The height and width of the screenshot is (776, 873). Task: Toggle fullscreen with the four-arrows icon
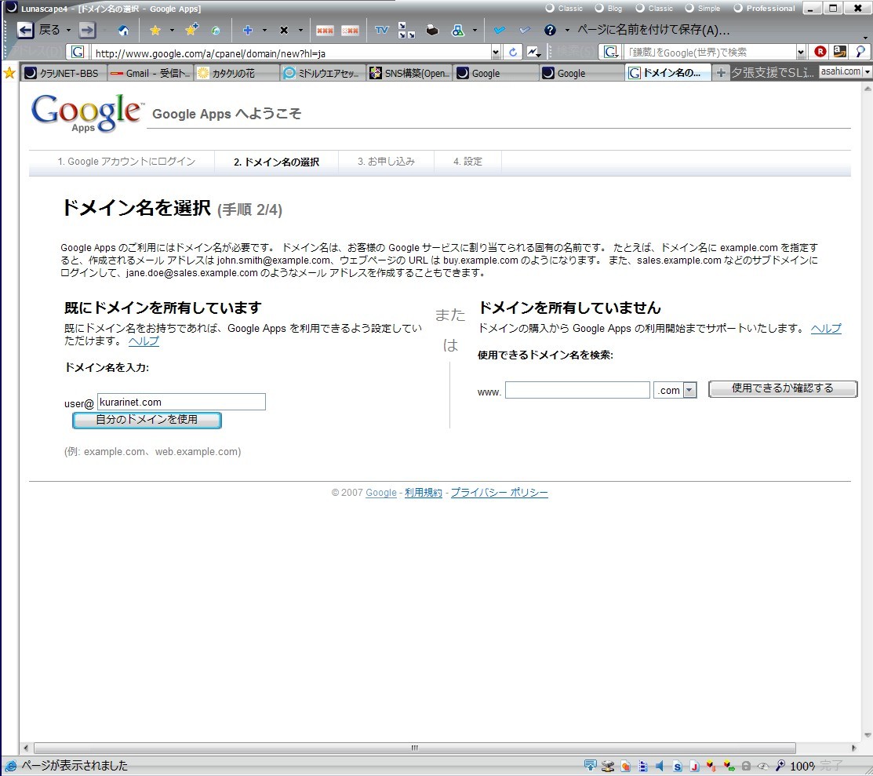(x=406, y=31)
